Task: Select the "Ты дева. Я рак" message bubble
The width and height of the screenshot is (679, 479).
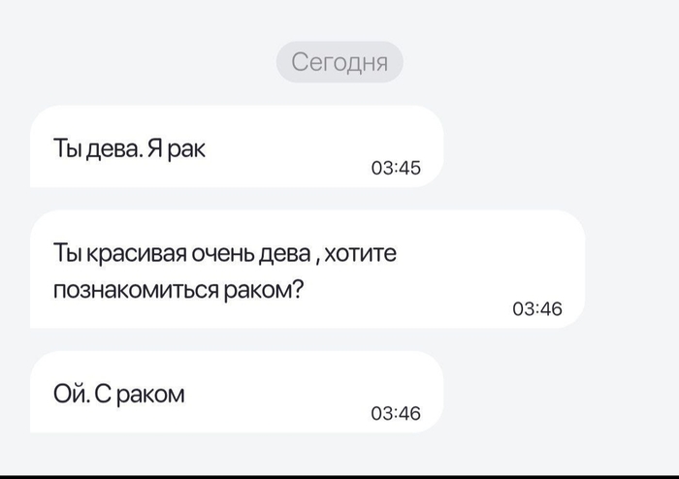Action: coord(237,146)
